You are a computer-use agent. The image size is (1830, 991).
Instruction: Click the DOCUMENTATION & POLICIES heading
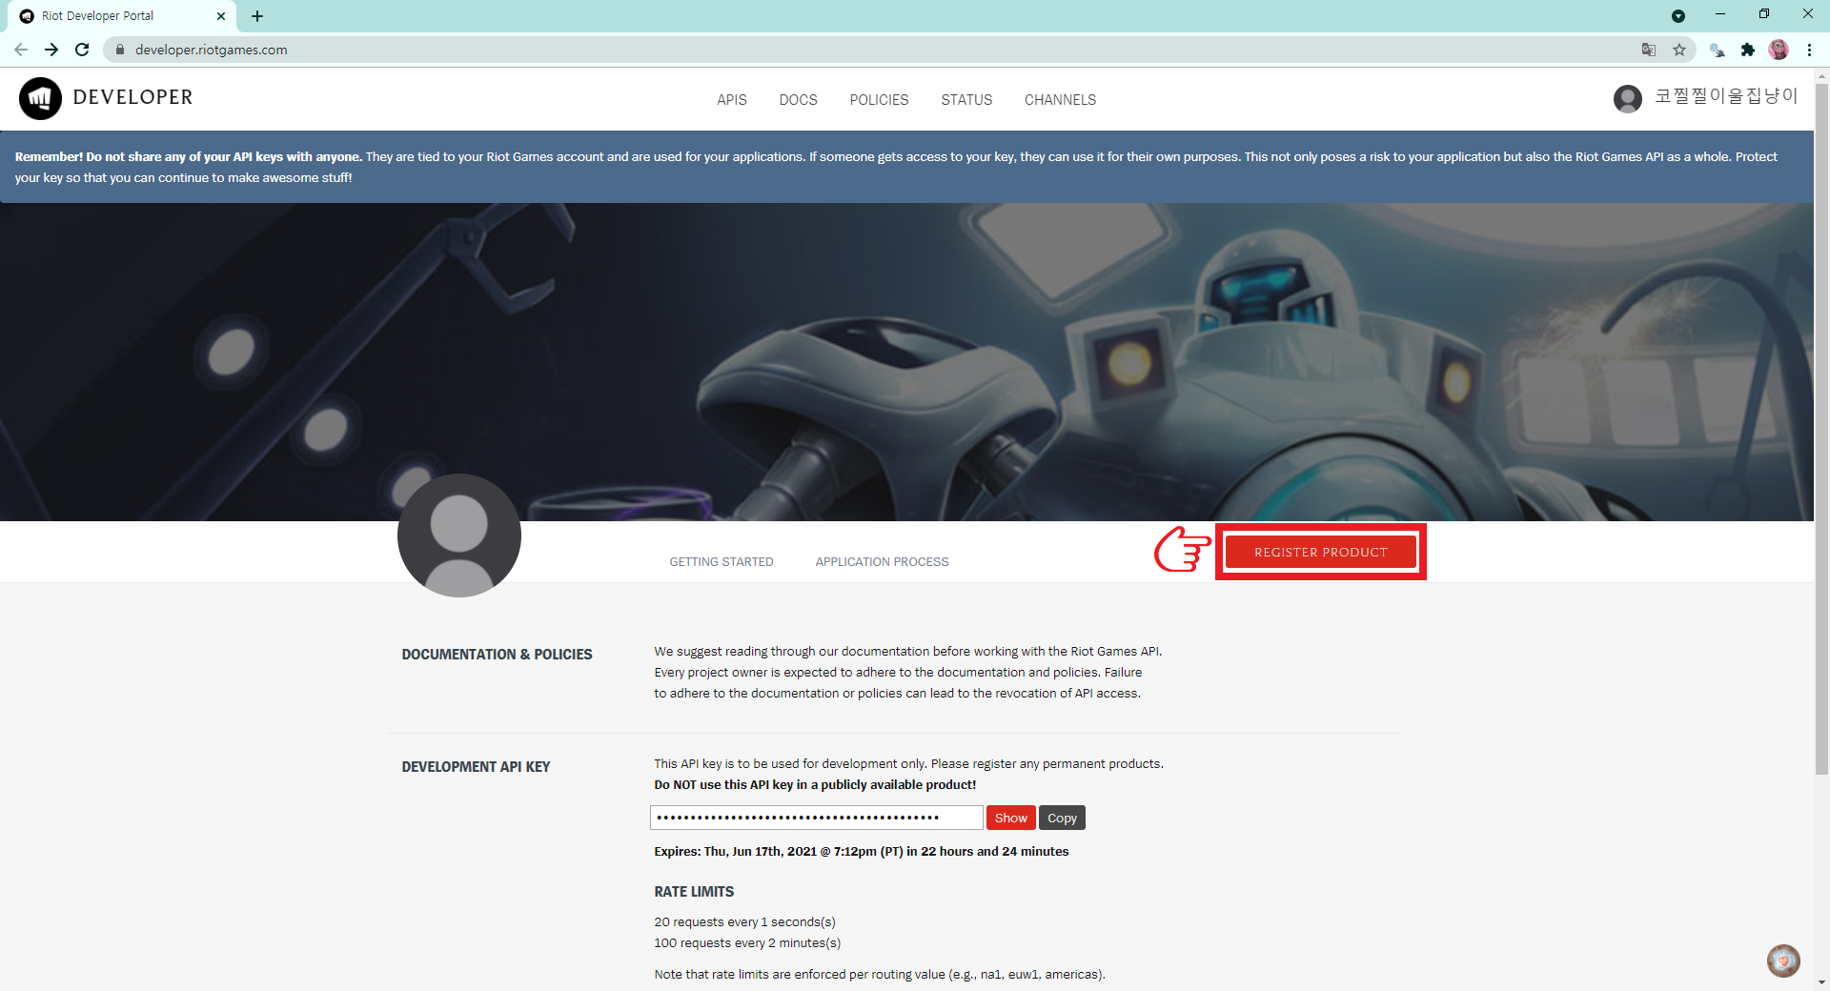click(497, 655)
